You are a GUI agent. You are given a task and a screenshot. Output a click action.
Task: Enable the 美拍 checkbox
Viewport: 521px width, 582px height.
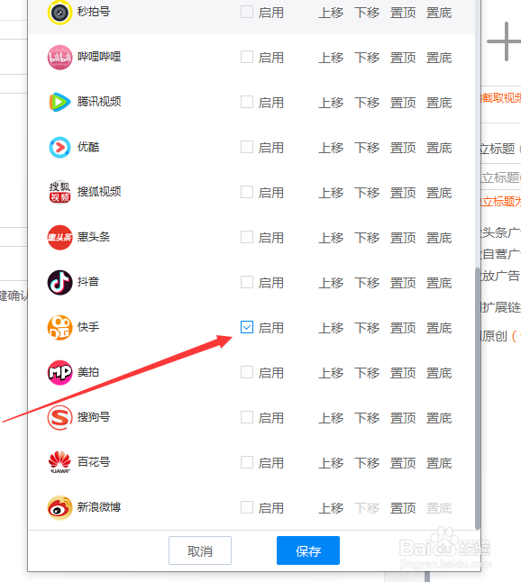coord(247,372)
